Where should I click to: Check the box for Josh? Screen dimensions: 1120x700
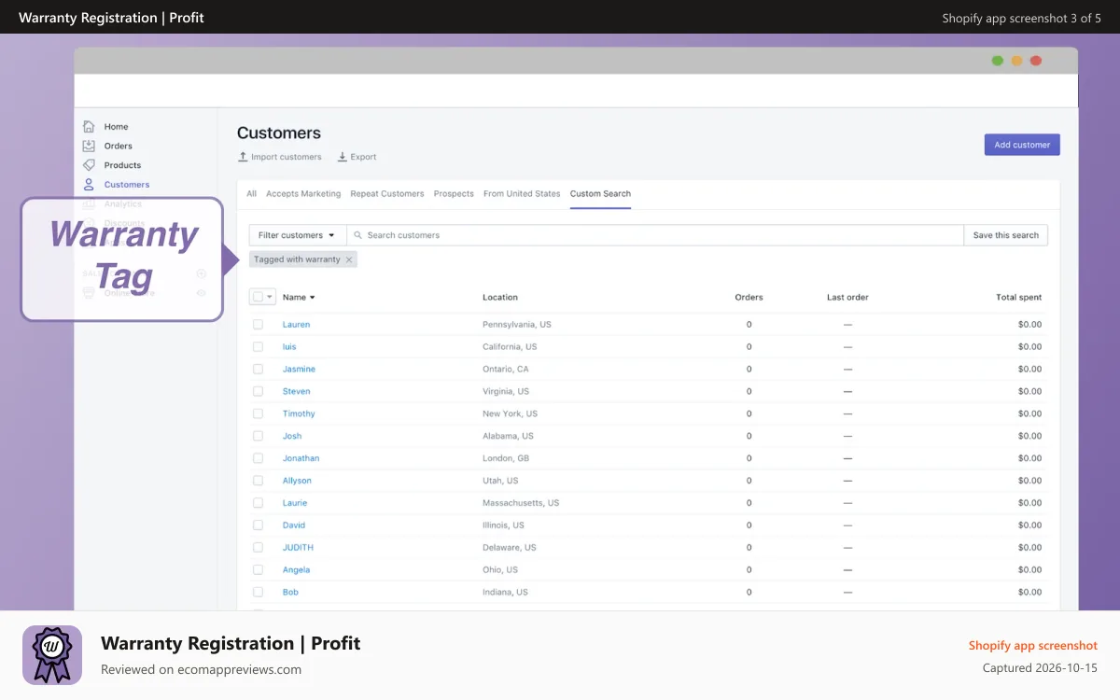pyautogui.click(x=258, y=436)
